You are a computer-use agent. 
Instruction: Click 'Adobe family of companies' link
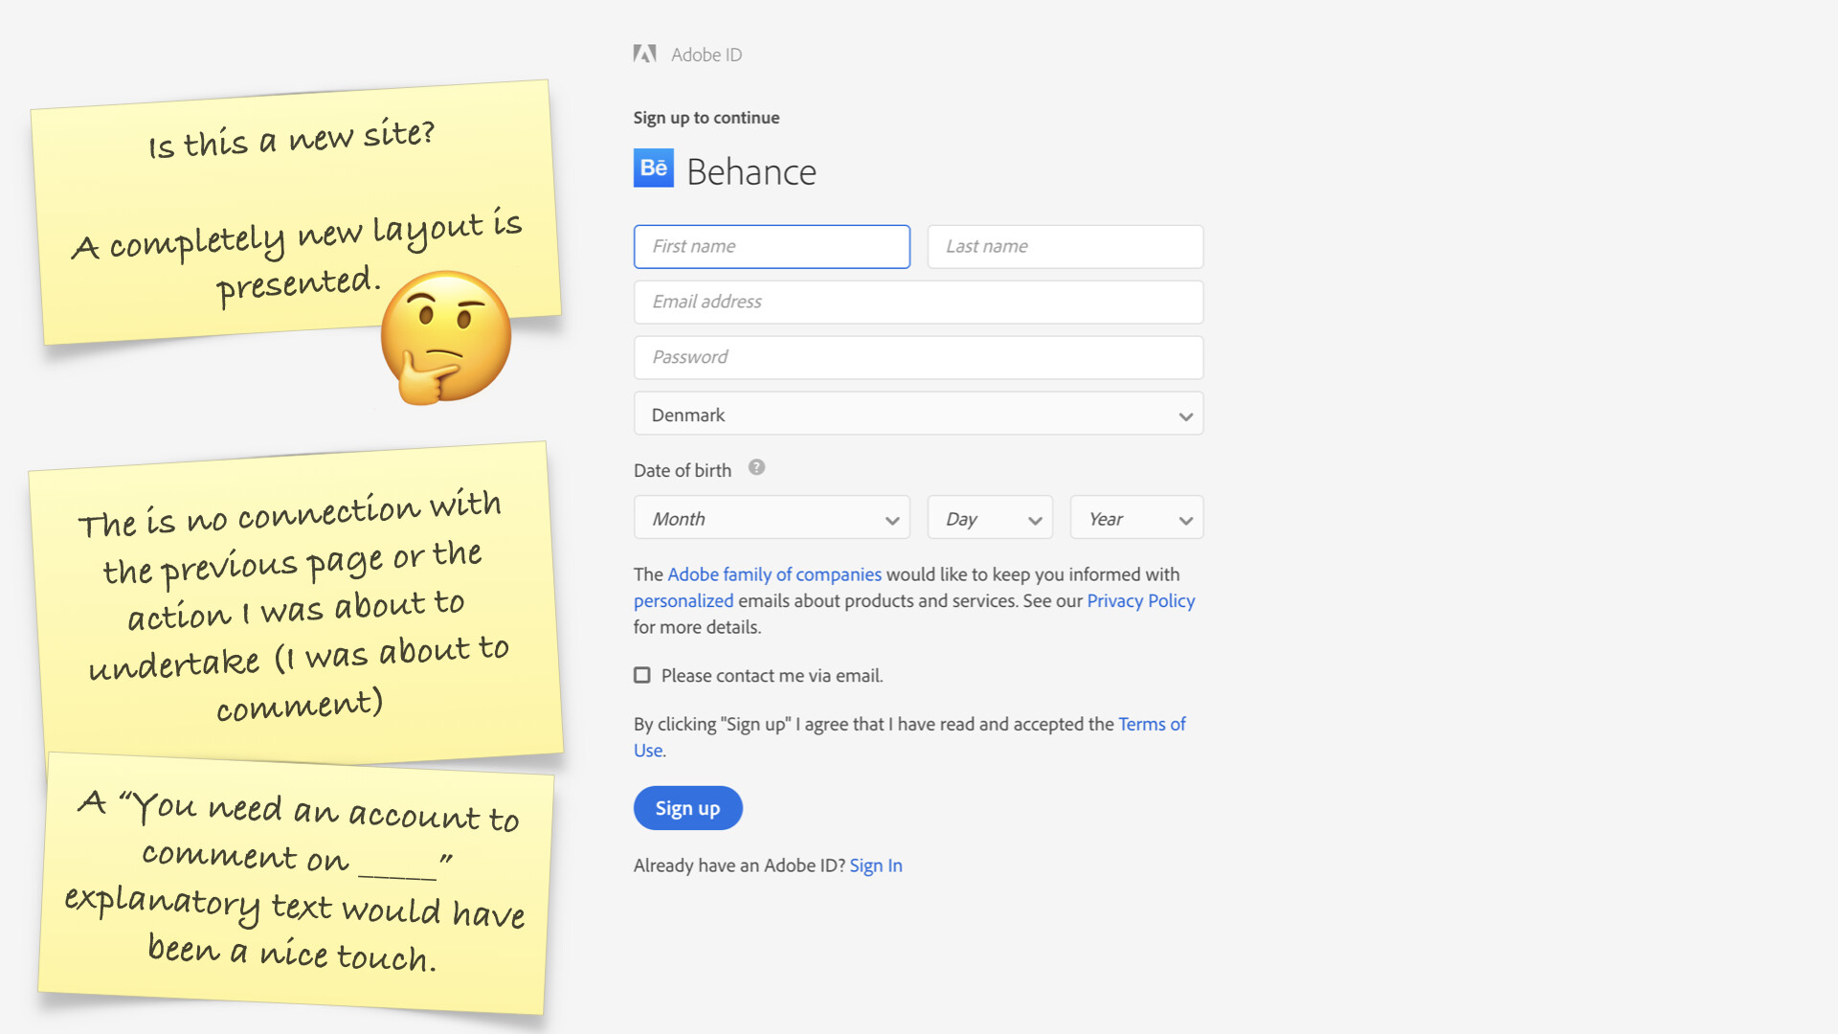[x=773, y=574]
